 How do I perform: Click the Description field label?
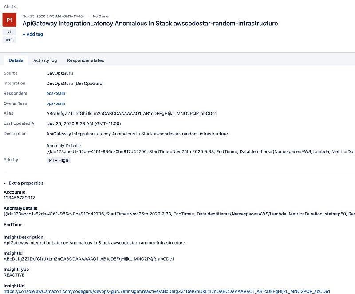click(15, 134)
